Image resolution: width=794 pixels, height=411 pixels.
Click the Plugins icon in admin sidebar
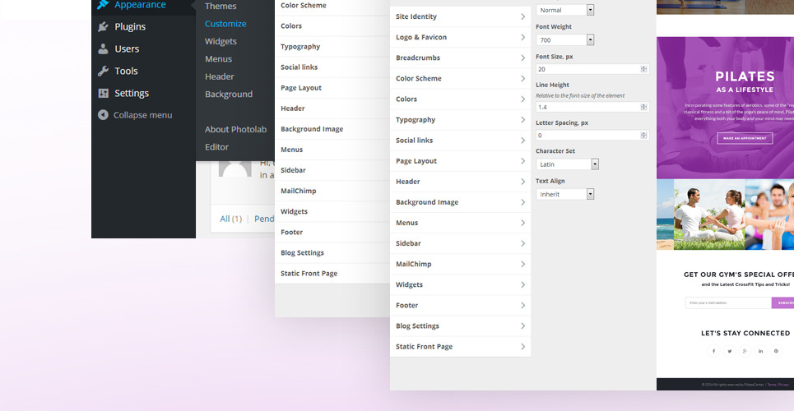pos(103,27)
